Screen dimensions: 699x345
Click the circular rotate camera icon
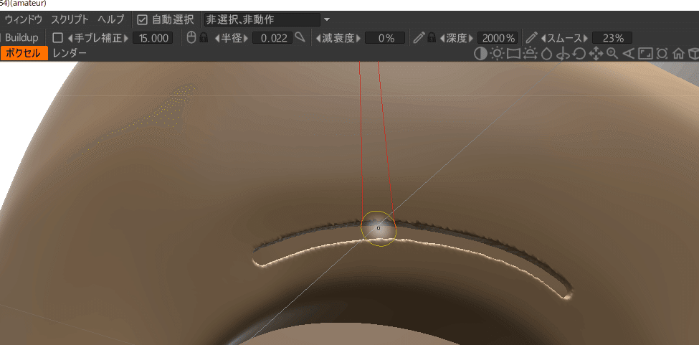coord(579,54)
